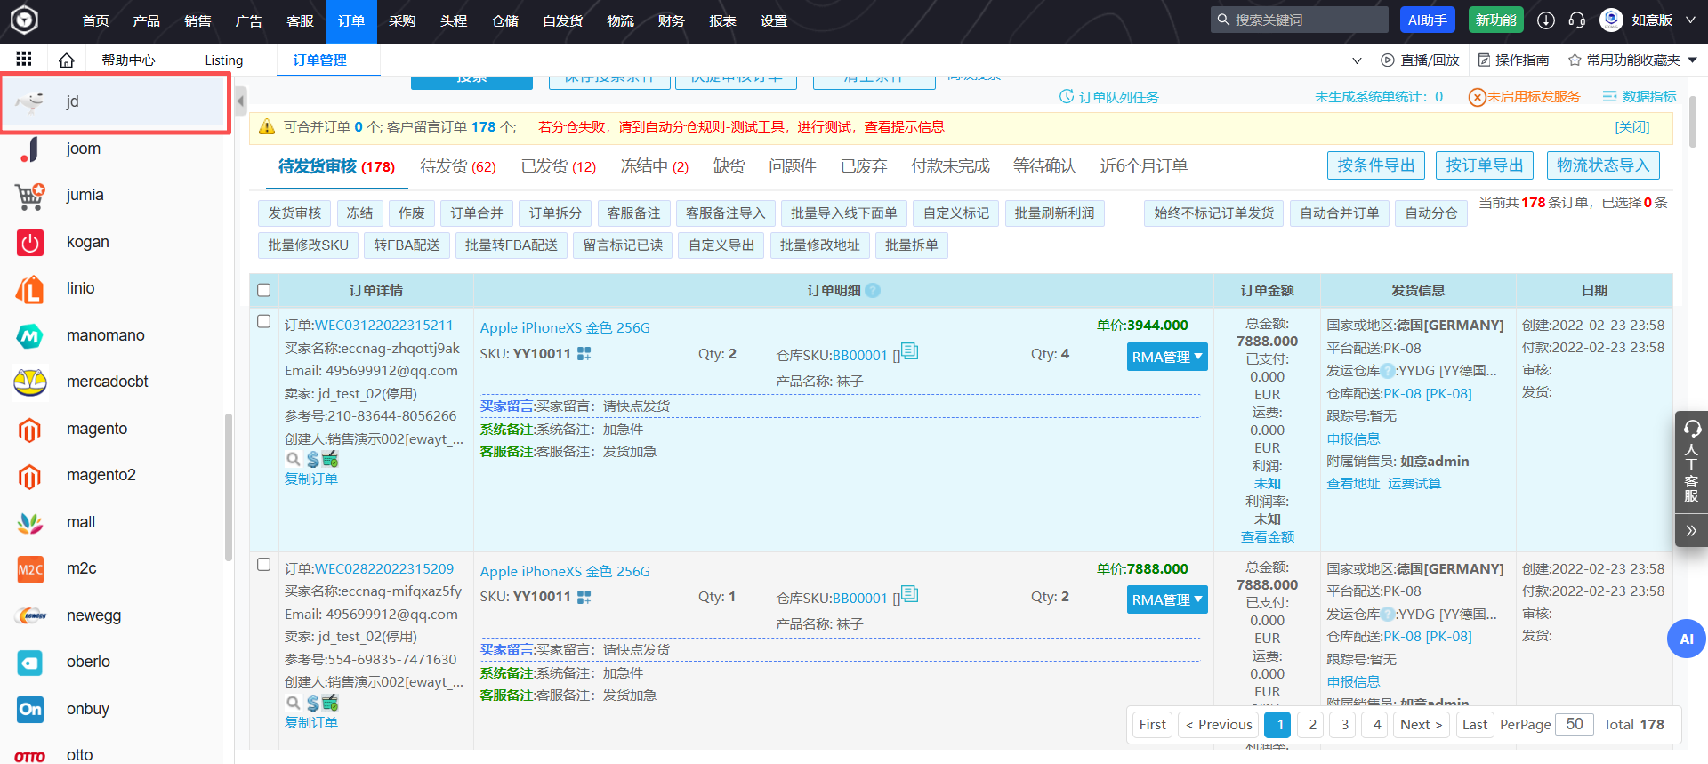The width and height of the screenshot is (1708, 764).
Task: Select the kogan platform in sidebar
Action: 87,242
